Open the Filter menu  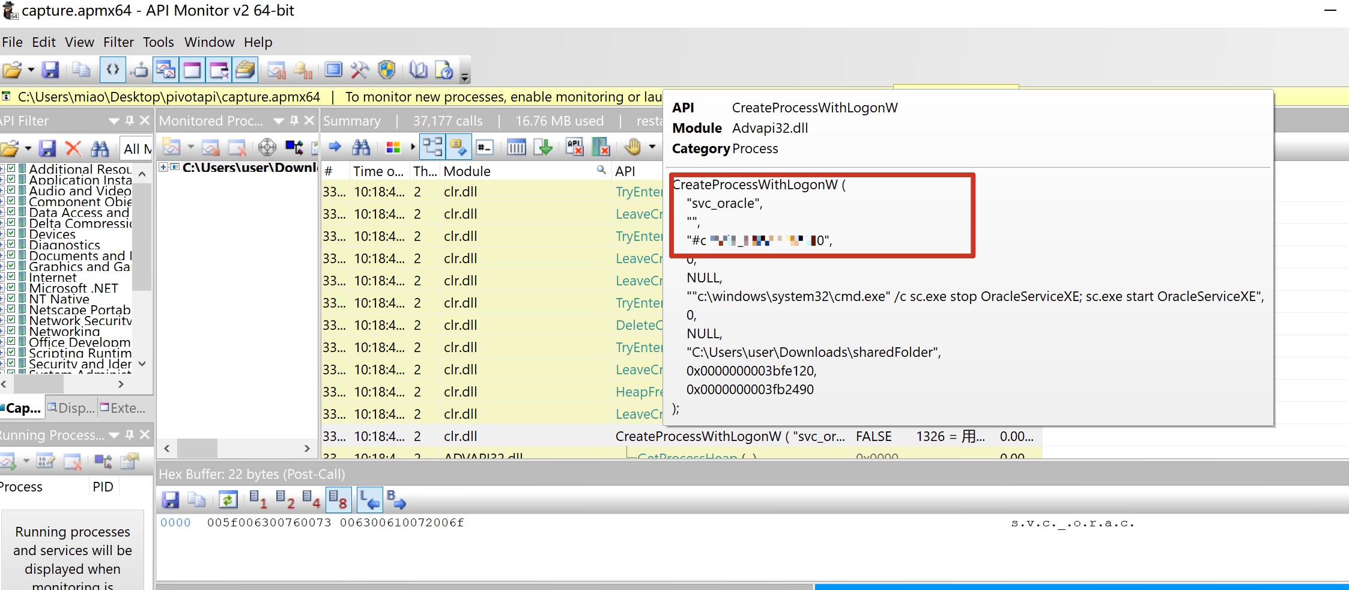coord(118,42)
